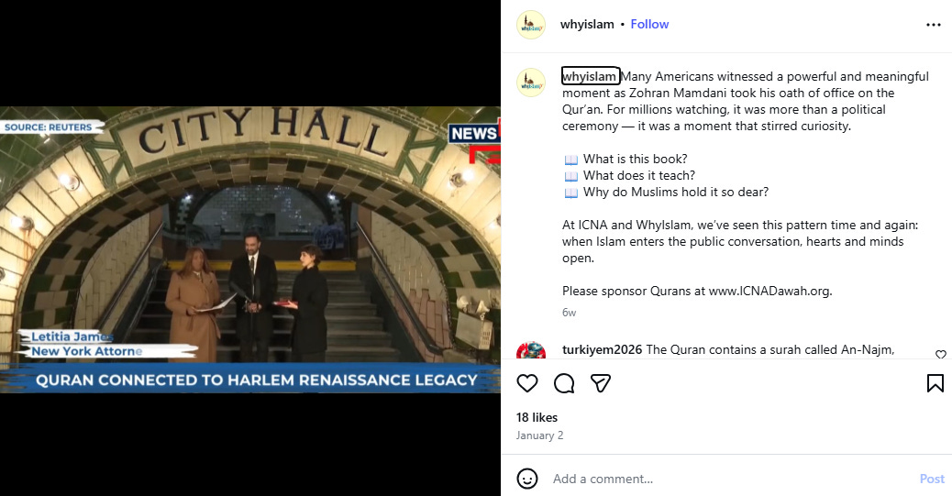Screen dimensions: 952x496
Task: Open the emoji picker smiley icon
Action: tap(527, 479)
